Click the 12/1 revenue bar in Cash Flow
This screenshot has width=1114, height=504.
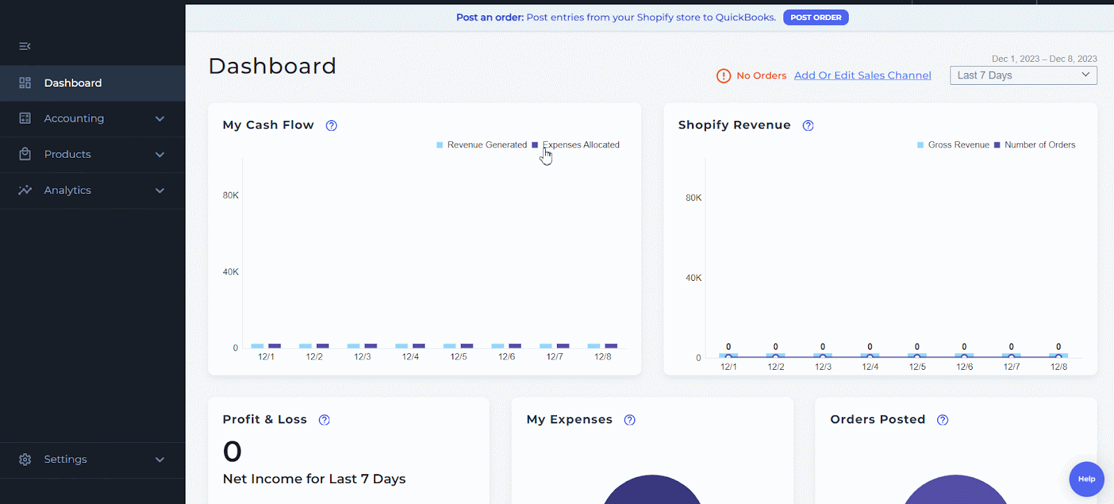pyautogui.click(x=258, y=346)
